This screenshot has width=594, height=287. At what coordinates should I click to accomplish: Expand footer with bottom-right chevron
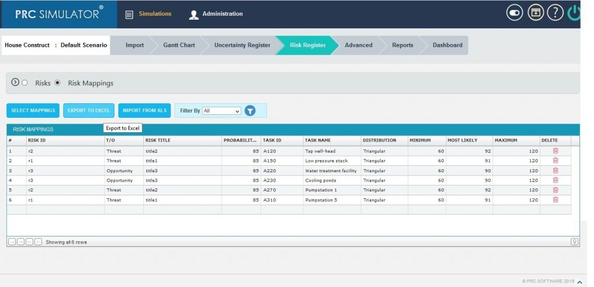click(579, 282)
